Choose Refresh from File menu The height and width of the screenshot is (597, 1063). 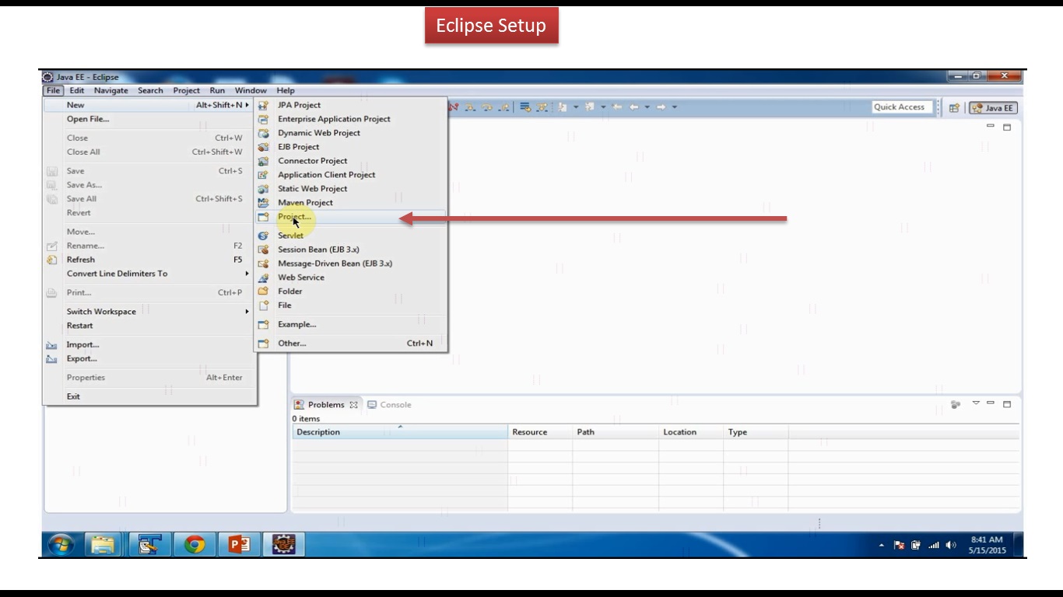click(x=81, y=260)
